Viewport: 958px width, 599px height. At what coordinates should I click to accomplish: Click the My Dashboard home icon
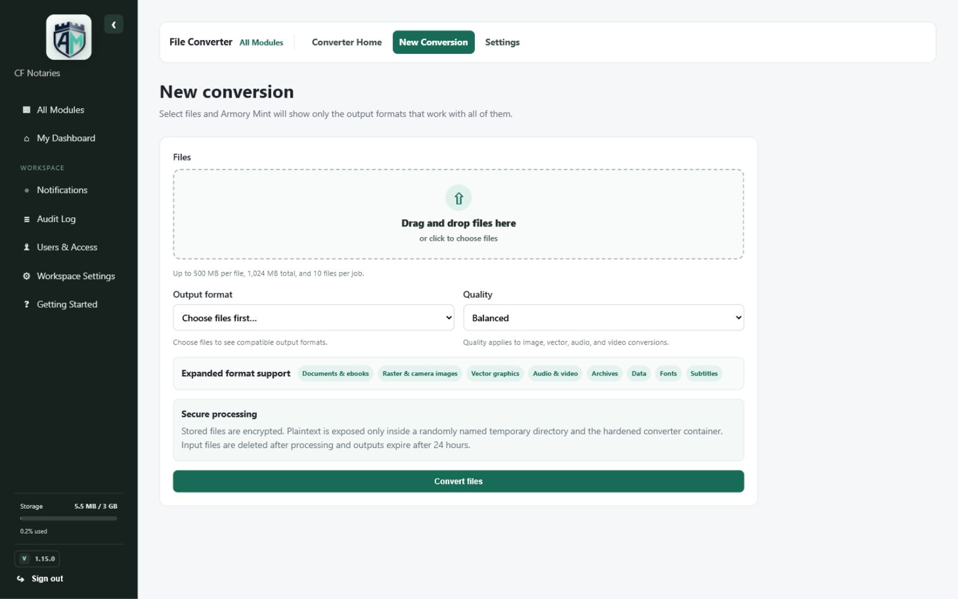[x=26, y=138]
